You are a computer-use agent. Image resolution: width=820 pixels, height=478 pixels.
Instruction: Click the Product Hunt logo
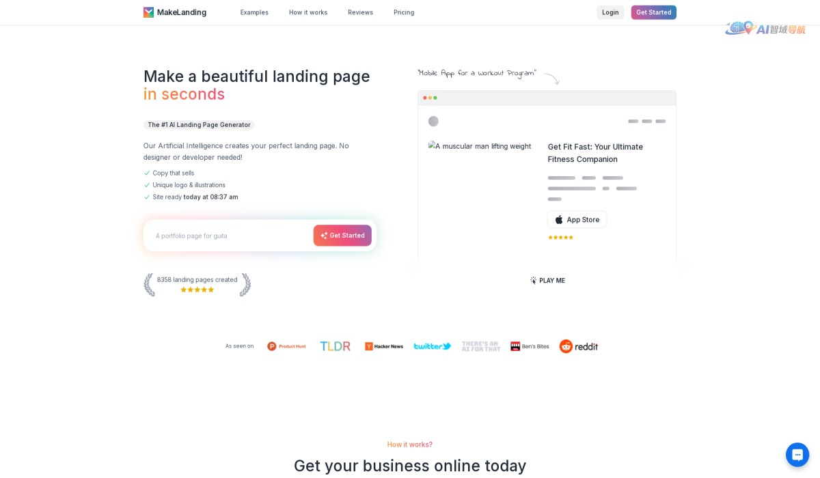pos(286,346)
